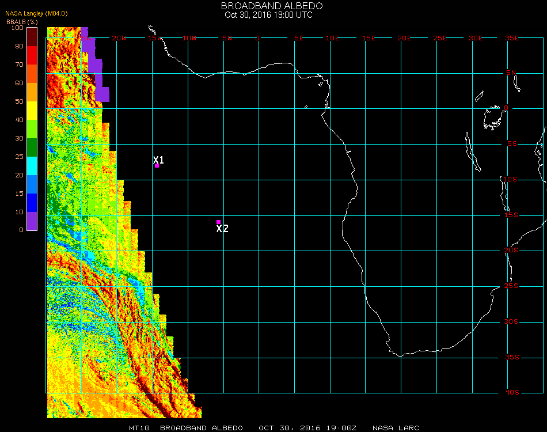Click the legend value "50"

pos(20,101)
